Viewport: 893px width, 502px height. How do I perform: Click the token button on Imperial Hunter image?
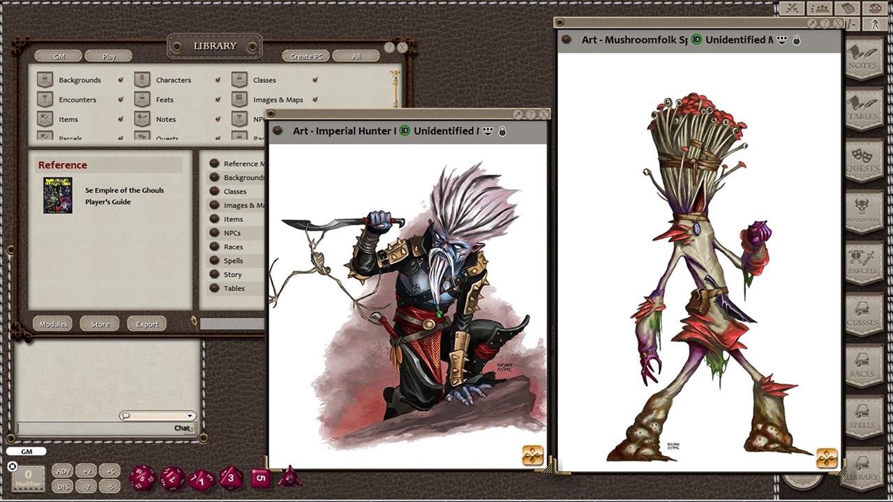click(532, 456)
